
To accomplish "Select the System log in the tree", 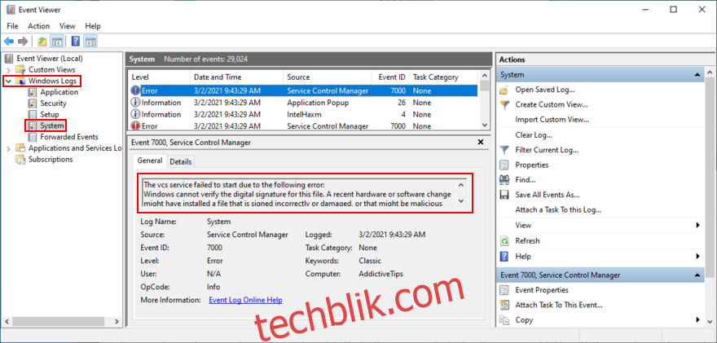I will pyautogui.click(x=51, y=125).
